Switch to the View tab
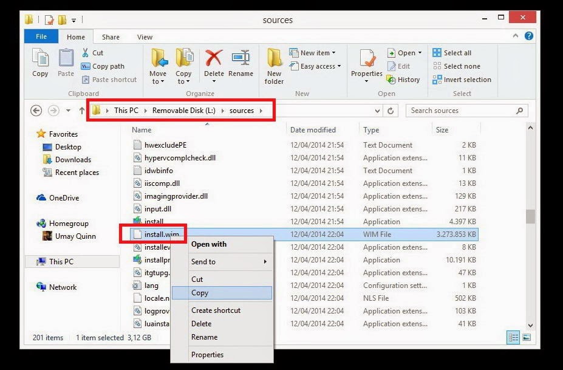Viewport: 563px width, 370px height. point(145,37)
